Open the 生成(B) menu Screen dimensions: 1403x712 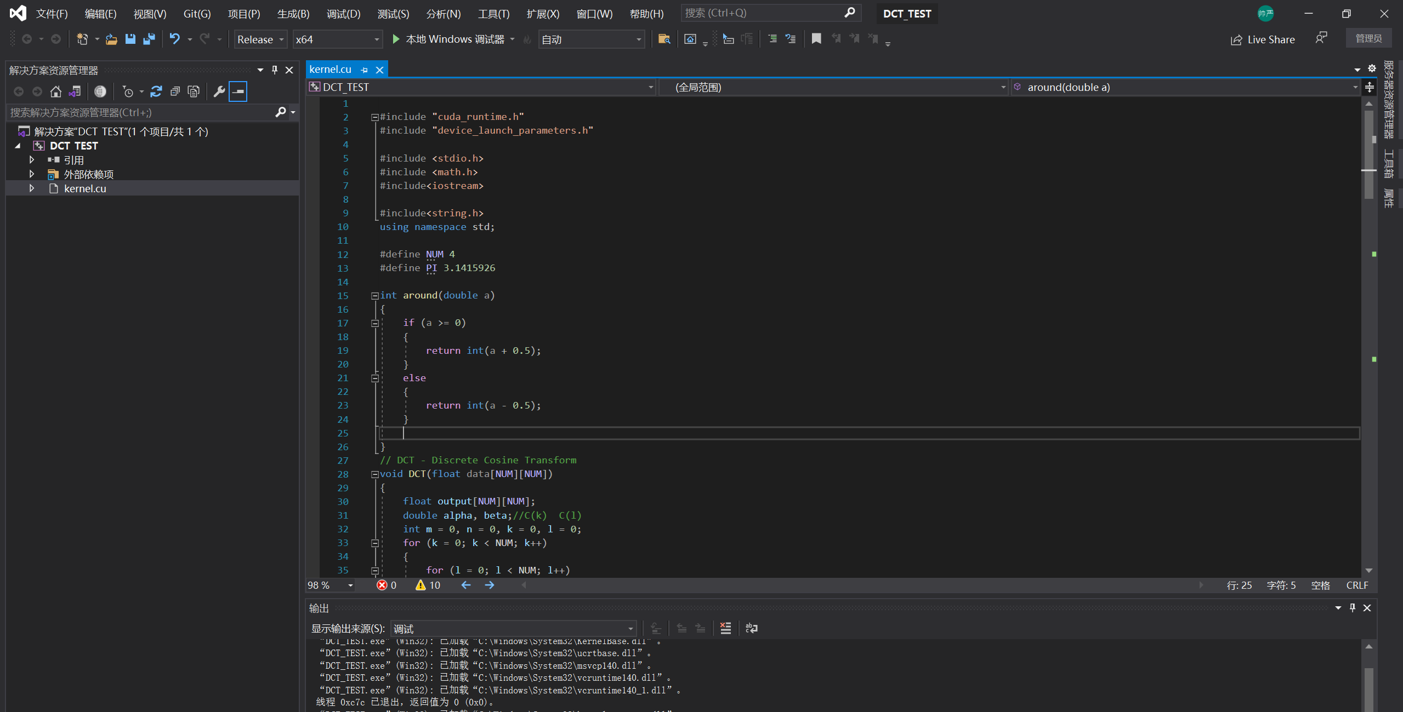[293, 14]
